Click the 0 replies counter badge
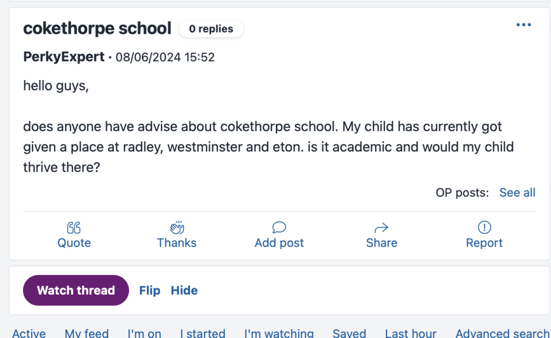Viewport: 551px width, 338px height. [211, 29]
